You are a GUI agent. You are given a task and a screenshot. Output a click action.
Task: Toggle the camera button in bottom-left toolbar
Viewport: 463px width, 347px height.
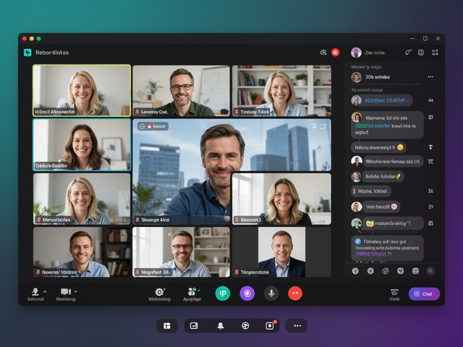tap(66, 291)
